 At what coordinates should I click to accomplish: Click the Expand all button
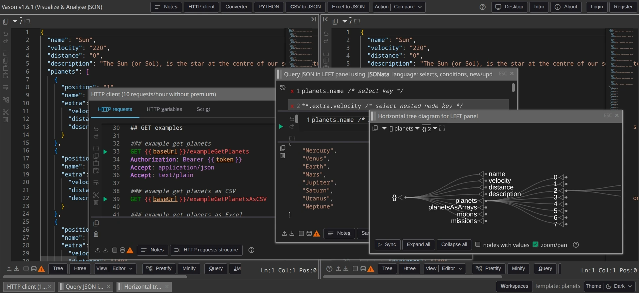point(418,244)
